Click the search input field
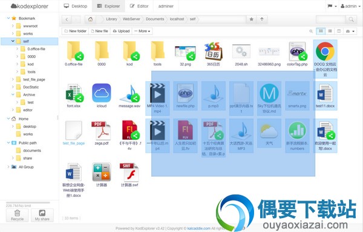The width and height of the screenshot is (363, 232). [x=331, y=19]
